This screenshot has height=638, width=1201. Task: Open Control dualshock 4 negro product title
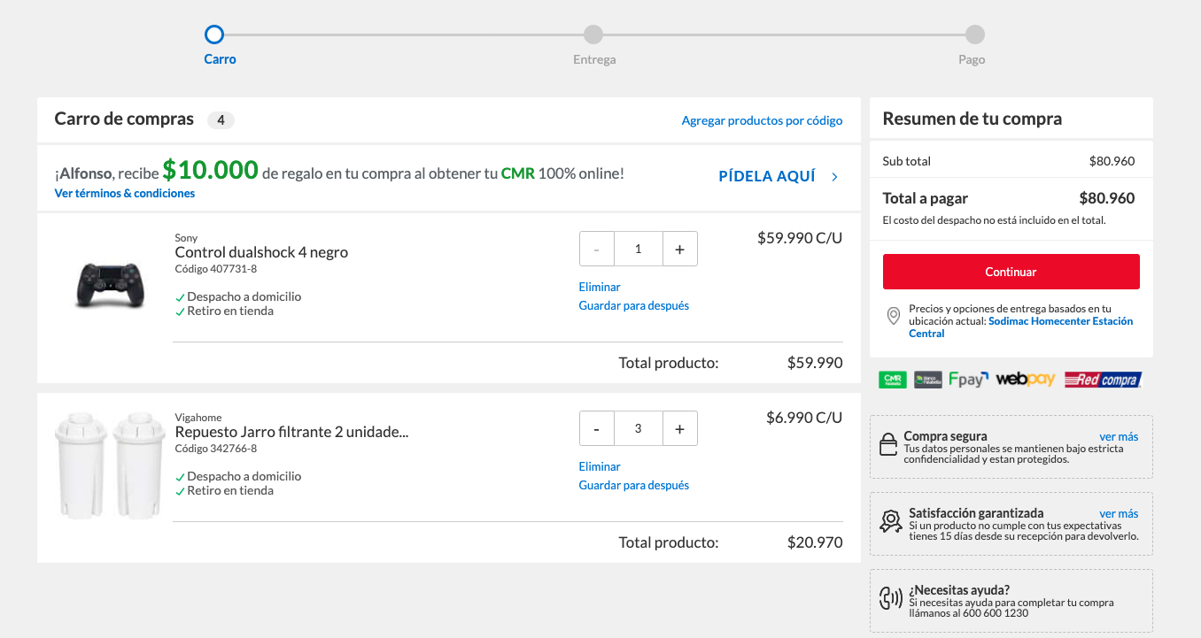tap(261, 252)
